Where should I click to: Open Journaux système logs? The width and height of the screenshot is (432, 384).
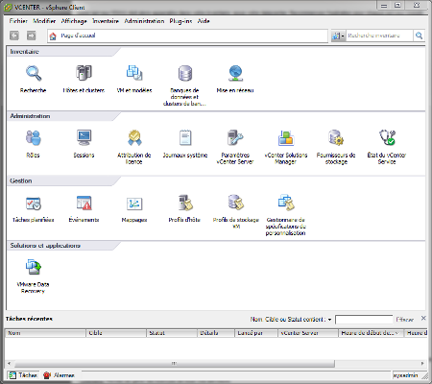pyautogui.click(x=185, y=138)
